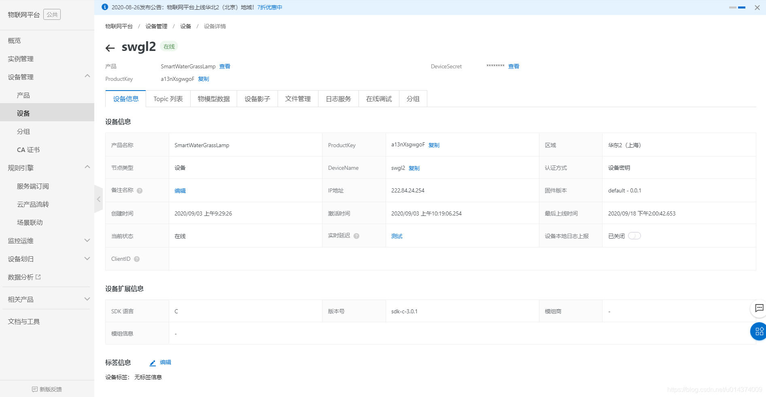This screenshot has width=766, height=397.
Task: Click 查看 next to DeviceSecret
Action: pos(513,66)
